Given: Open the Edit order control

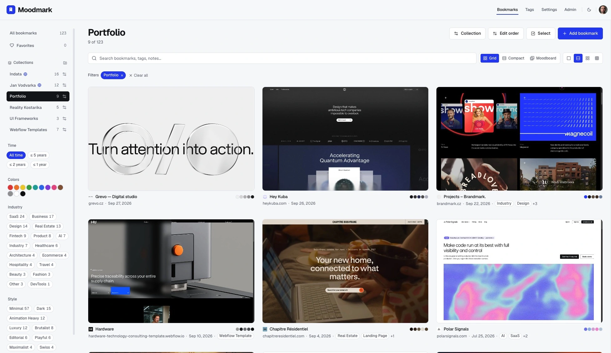Looking at the screenshot, I should [506, 33].
